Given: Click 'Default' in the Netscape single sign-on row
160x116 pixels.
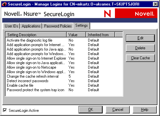Looking at the screenshot, I should pos(93,67).
